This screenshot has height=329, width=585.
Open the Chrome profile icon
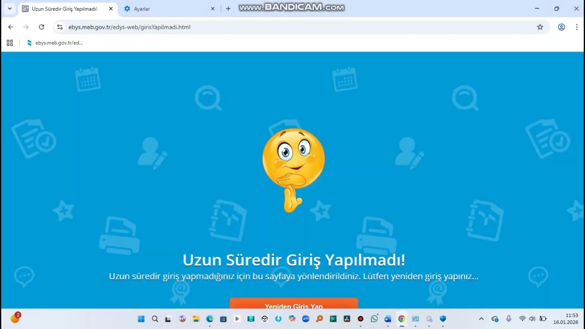(561, 27)
